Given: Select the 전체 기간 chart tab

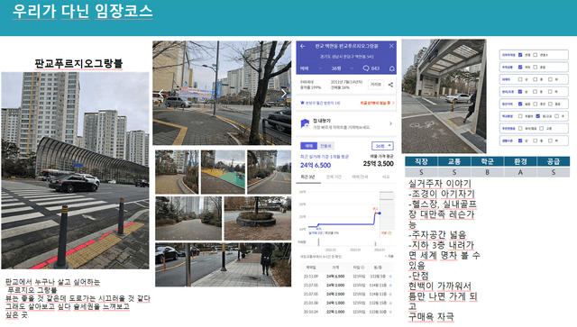Looking at the screenshot, I should (334, 177).
